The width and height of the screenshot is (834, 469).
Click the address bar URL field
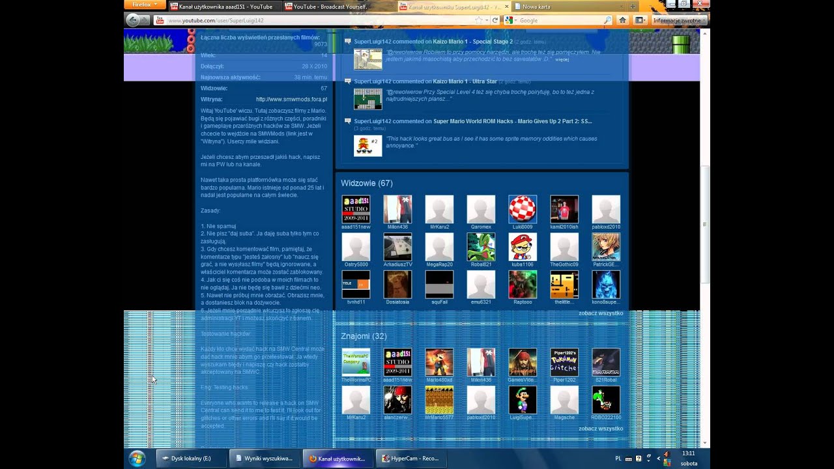[318, 20]
